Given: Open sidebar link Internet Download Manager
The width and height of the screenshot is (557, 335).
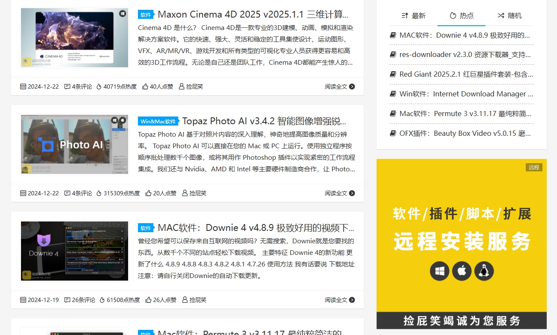Looking at the screenshot, I should 466,94.
